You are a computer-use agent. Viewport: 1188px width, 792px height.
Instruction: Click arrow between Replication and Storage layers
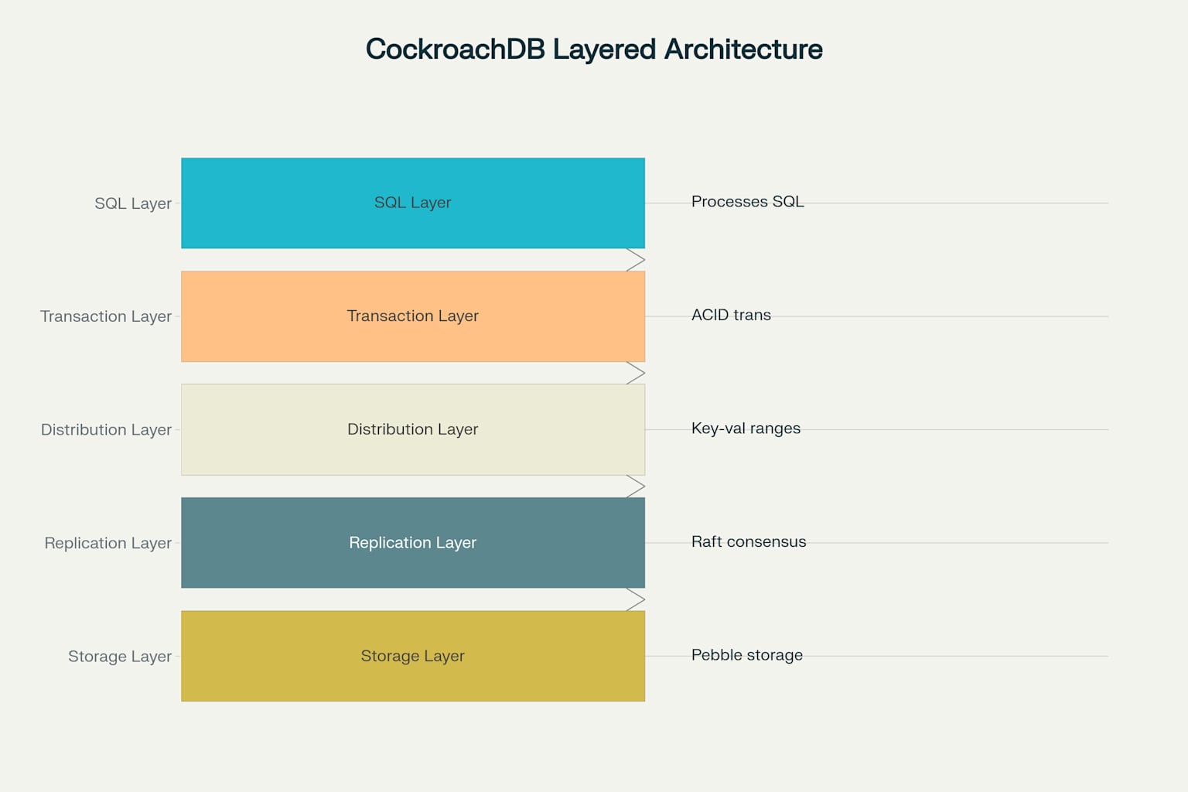635,599
